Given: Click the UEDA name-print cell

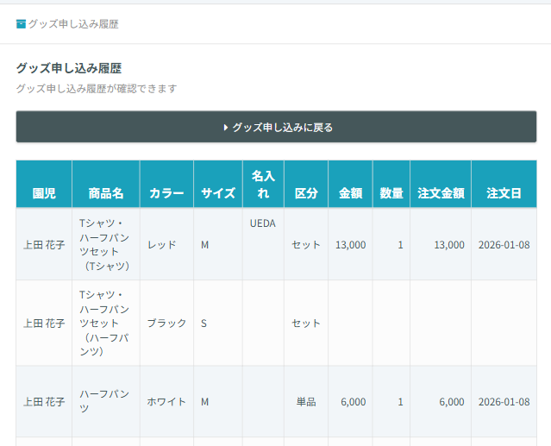Looking at the screenshot, I should tap(263, 223).
